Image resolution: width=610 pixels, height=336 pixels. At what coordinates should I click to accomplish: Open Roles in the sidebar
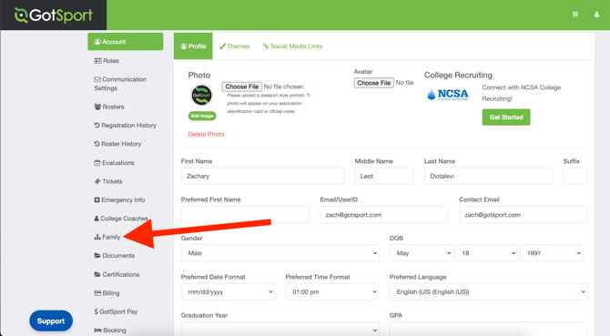tap(107, 61)
